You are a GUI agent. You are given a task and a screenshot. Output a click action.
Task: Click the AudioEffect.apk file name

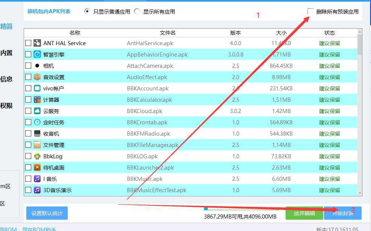[x=147, y=77]
